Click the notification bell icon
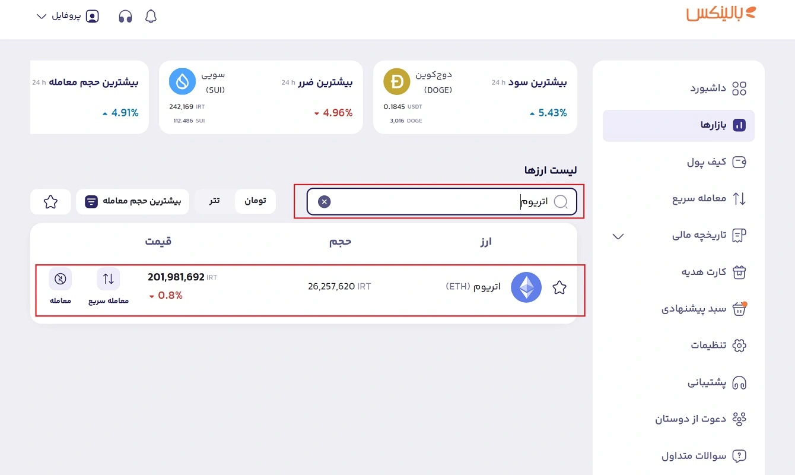 click(151, 17)
